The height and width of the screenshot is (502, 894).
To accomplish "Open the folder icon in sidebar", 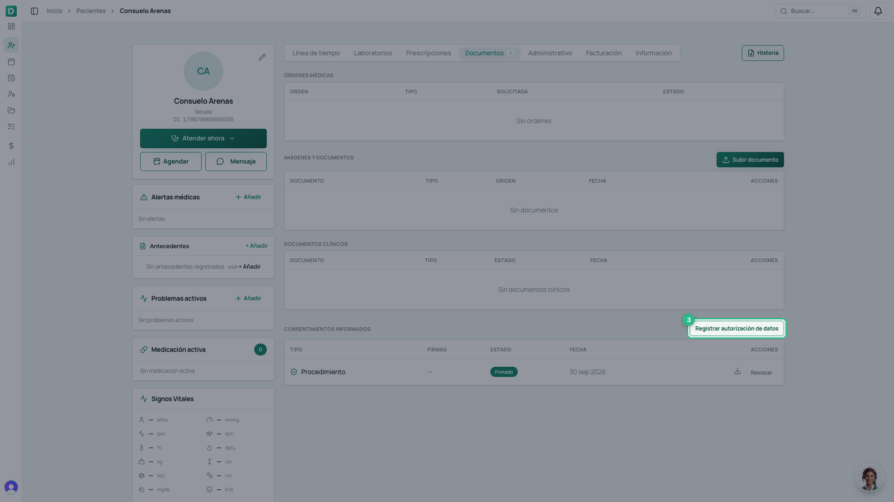I will (x=11, y=111).
